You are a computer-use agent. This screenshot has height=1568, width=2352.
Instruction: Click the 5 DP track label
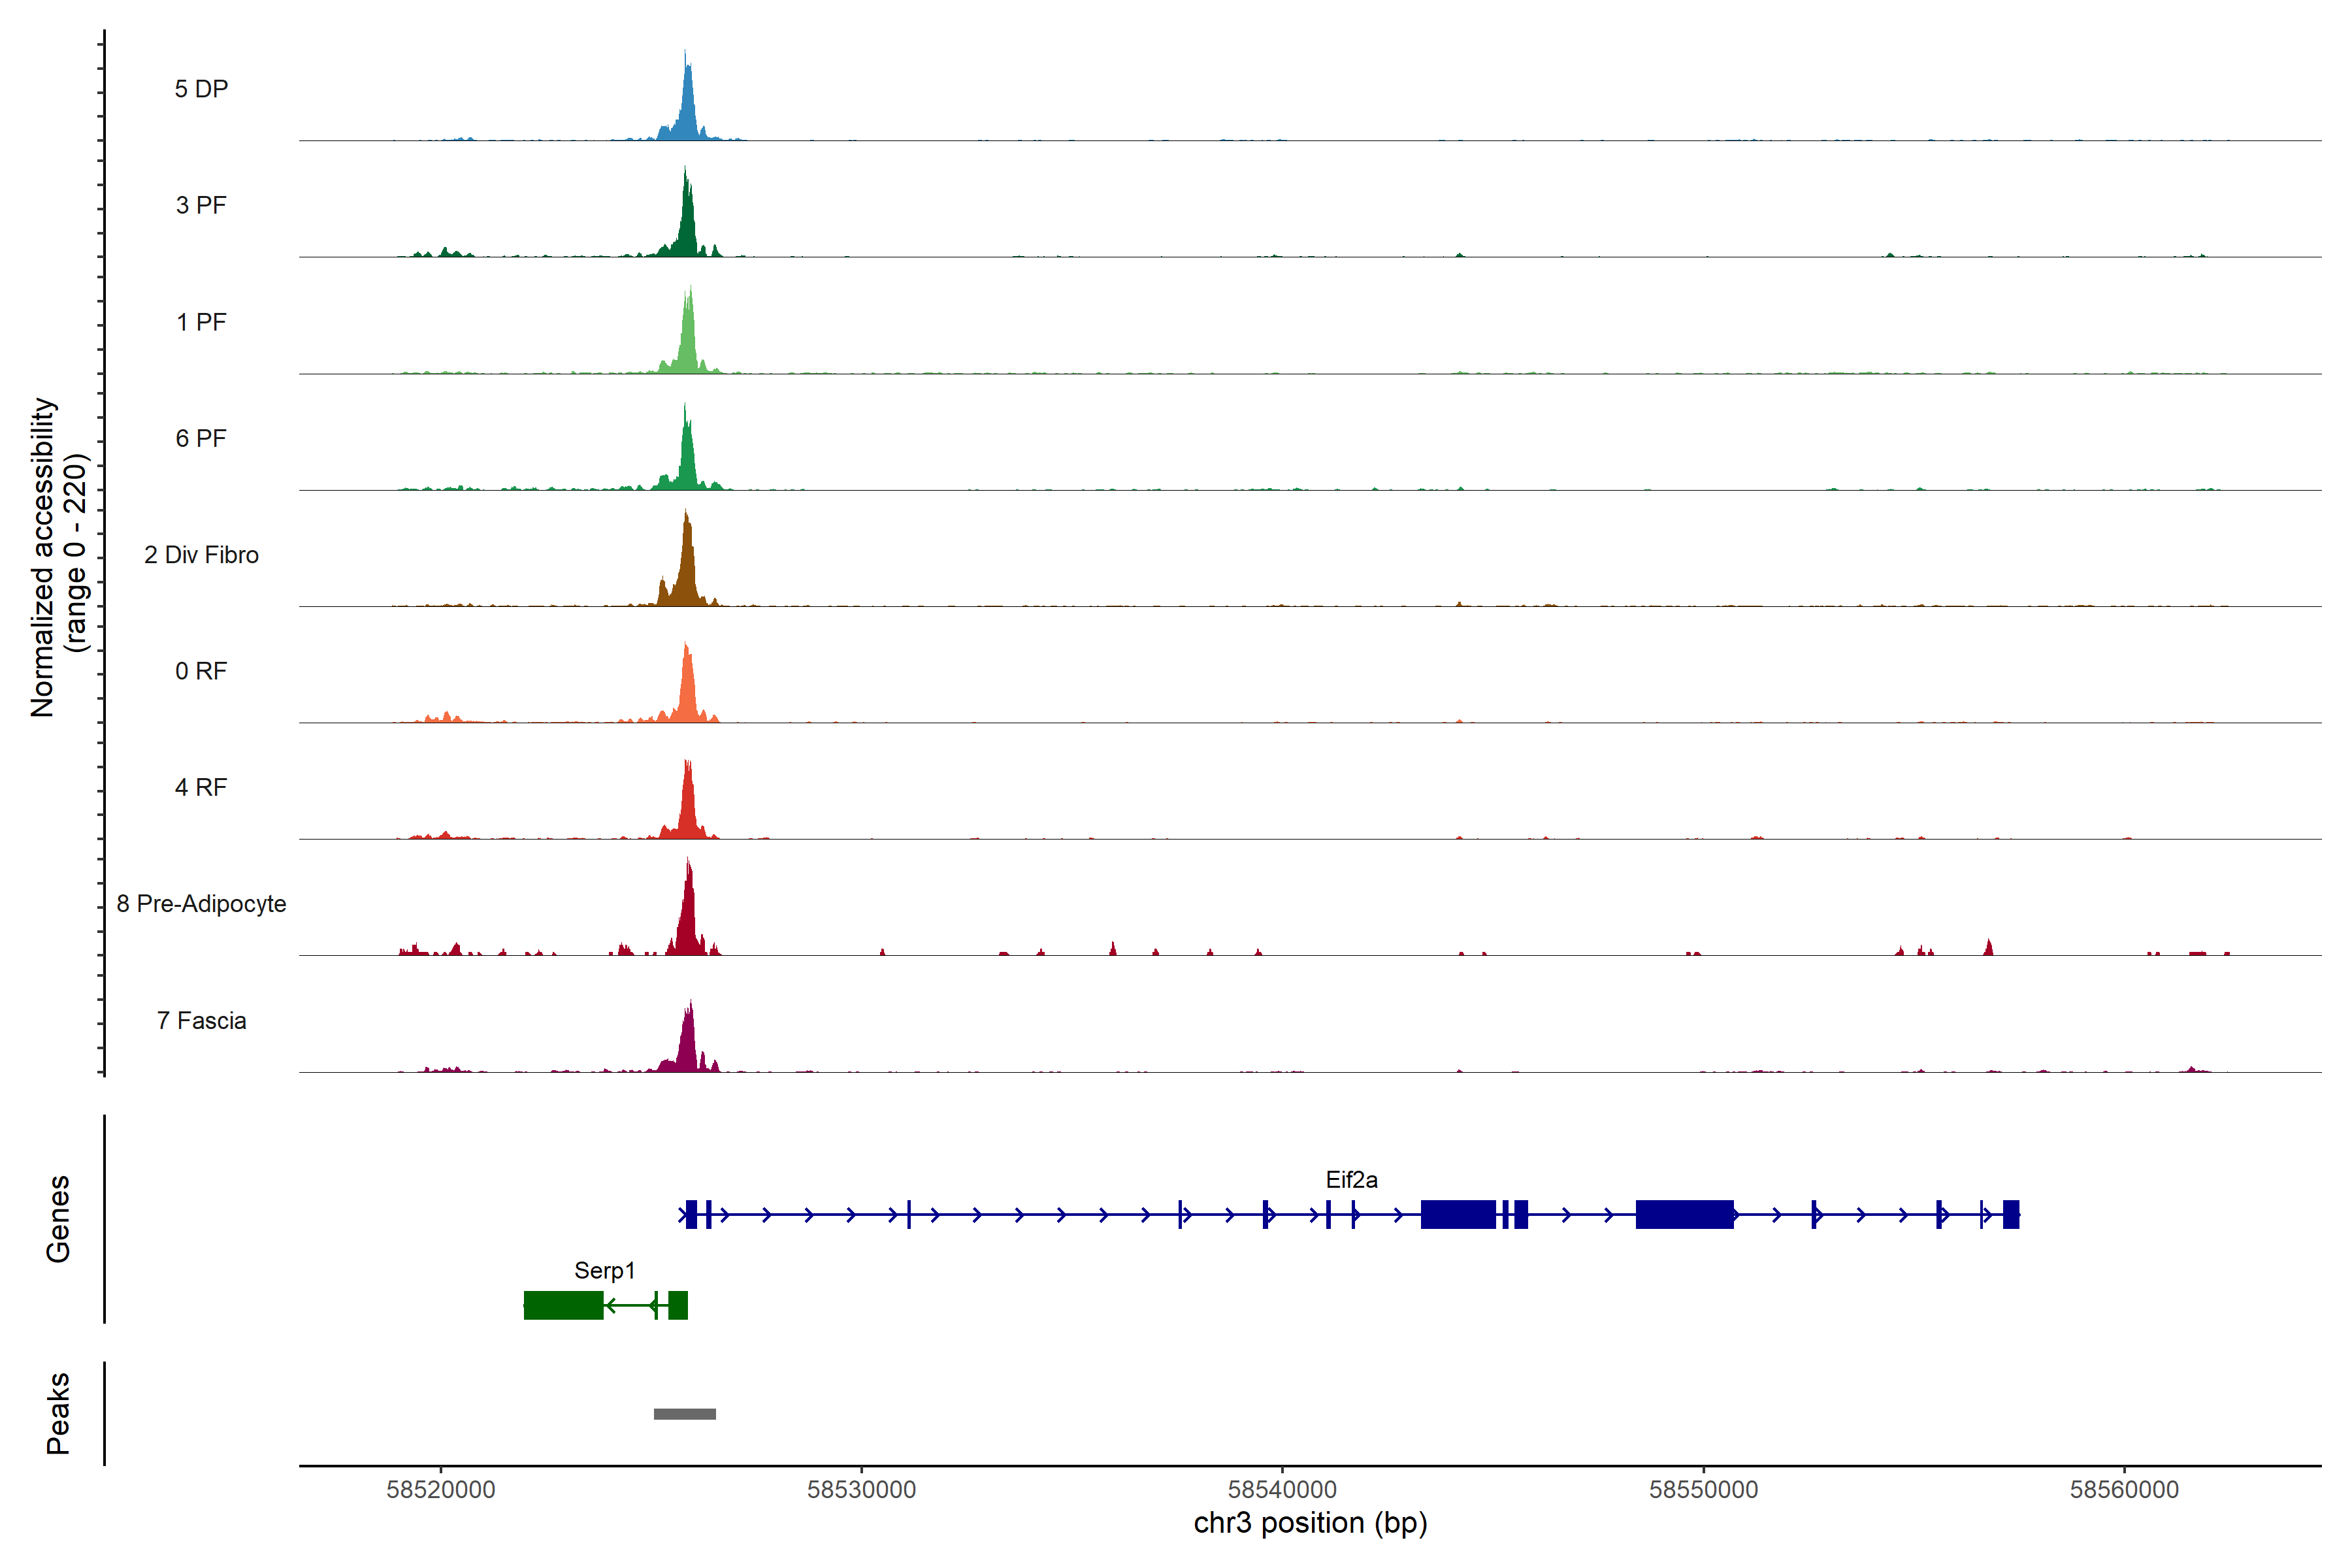[x=201, y=89]
